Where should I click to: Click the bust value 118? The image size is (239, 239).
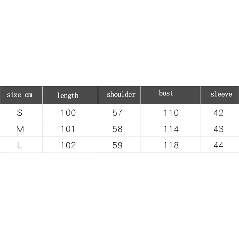point(171,145)
